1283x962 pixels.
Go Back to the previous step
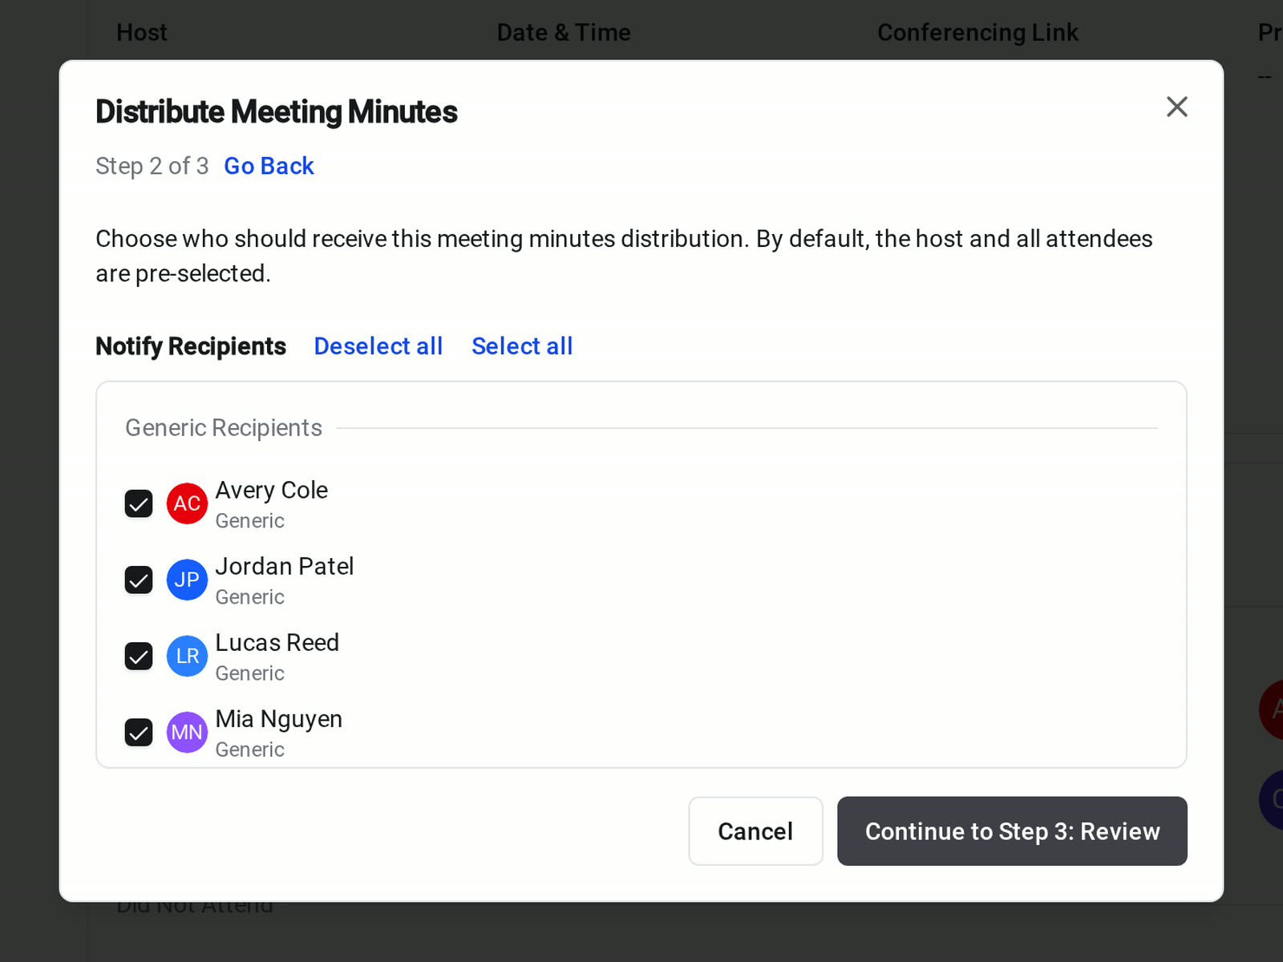pyautogui.click(x=269, y=166)
